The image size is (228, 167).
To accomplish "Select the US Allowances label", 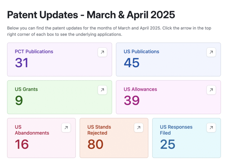I will (x=140, y=89).
